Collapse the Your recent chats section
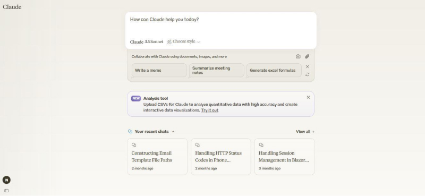Image resolution: width=425 pixels, height=196 pixels. (173, 132)
